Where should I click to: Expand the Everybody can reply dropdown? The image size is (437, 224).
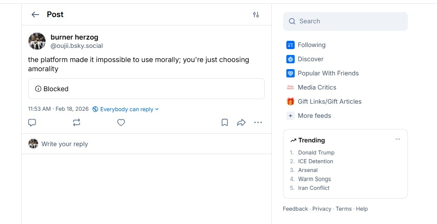click(x=126, y=109)
